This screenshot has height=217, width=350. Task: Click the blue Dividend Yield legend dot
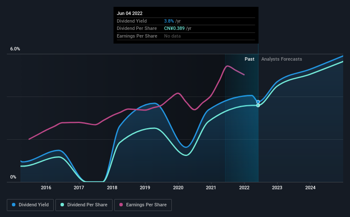point(14,205)
